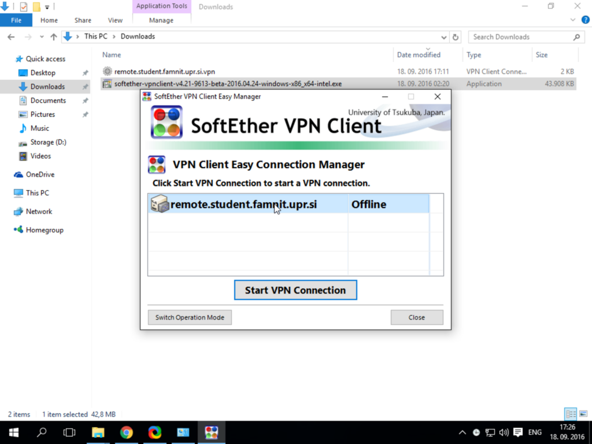
Task: Sort by the Name column header
Action: point(246,55)
